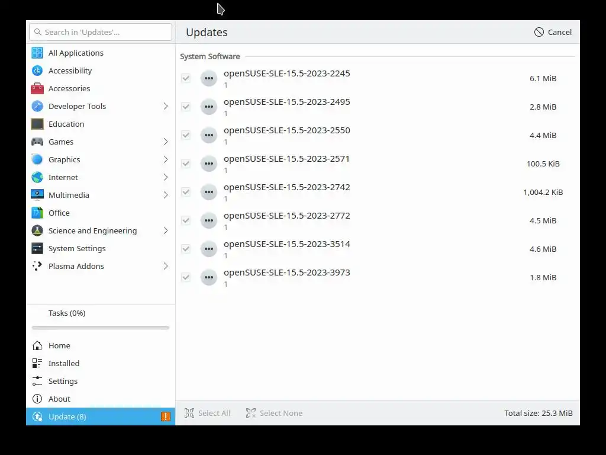Toggle checkbox for openSUSE-SLE-15.5-2023-3514

[x=186, y=249]
